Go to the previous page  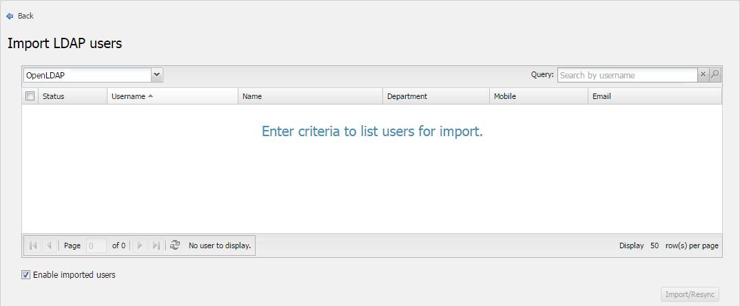(x=50, y=245)
